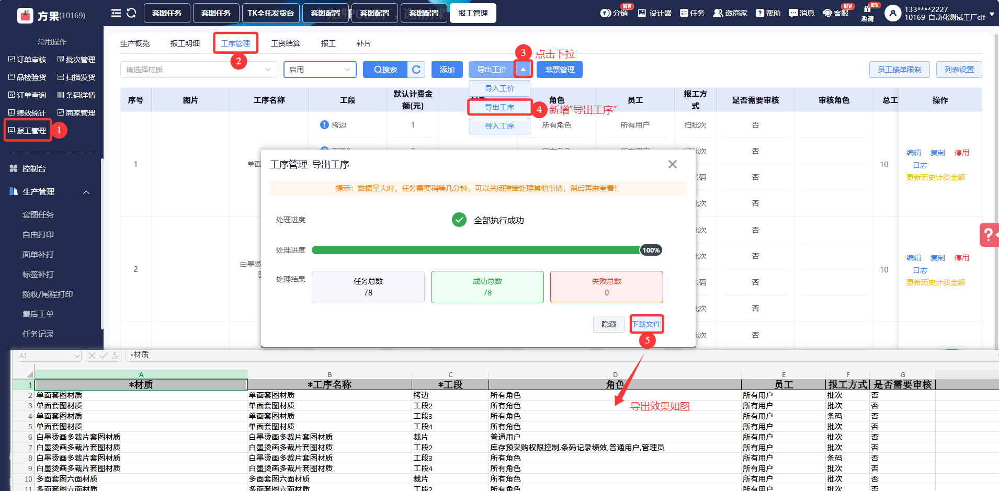Click the formula bar cancel X icon
Screen dimensions: 999x491
pos(92,356)
